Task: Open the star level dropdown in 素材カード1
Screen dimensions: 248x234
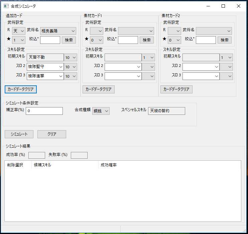Action: coord(97,40)
